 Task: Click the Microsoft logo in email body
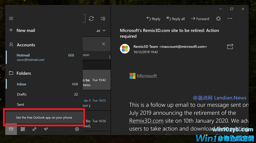tap(143, 76)
